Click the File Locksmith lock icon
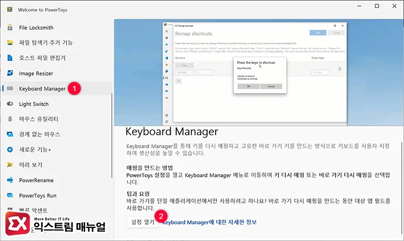Viewport: 404px width, 241px height. click(x=10, y=27)
